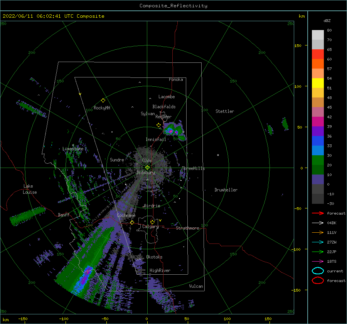
Task: Click the dBZ legend heading
Action: [327, 20]
